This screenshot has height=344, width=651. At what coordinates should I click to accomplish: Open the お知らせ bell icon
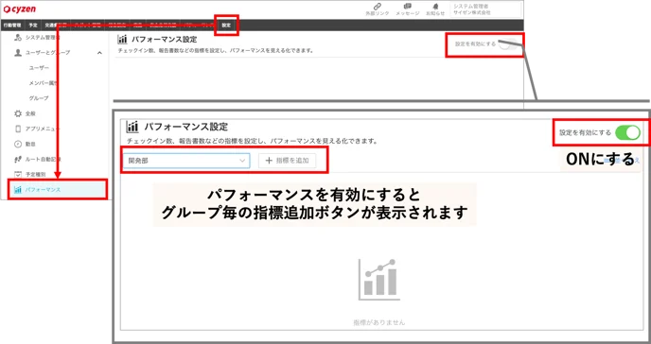coord(435,7)
